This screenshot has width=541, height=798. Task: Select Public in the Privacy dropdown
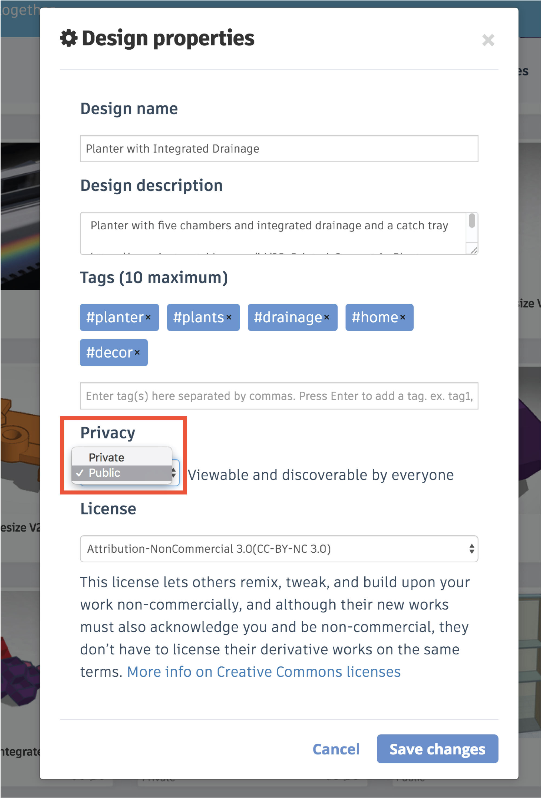[x=105, y=473]
